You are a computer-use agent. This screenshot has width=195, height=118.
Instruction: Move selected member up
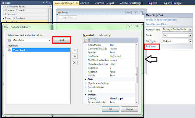(75, 50)
